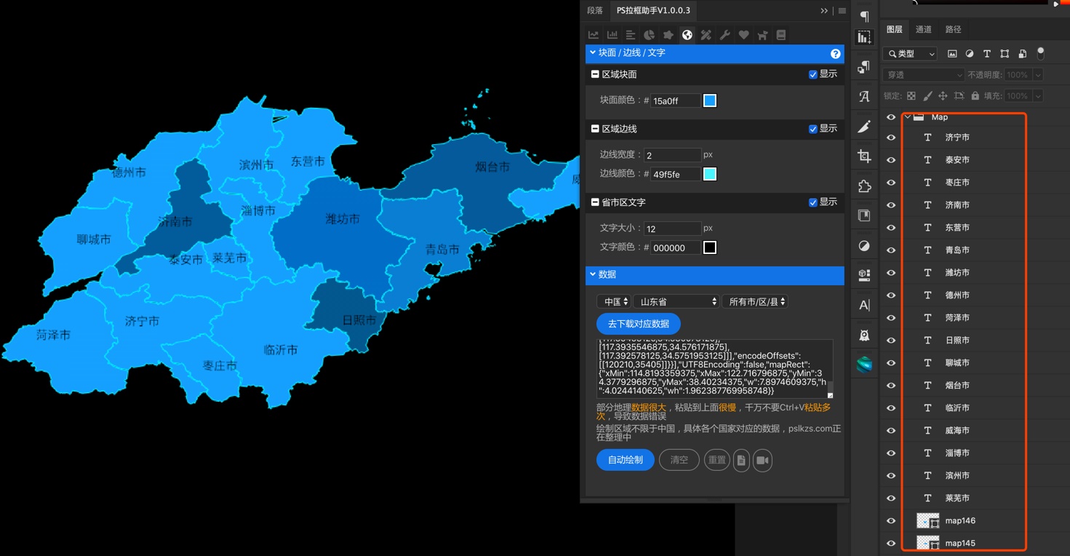Hide the 济南市 text layer

tap(891, 205)
